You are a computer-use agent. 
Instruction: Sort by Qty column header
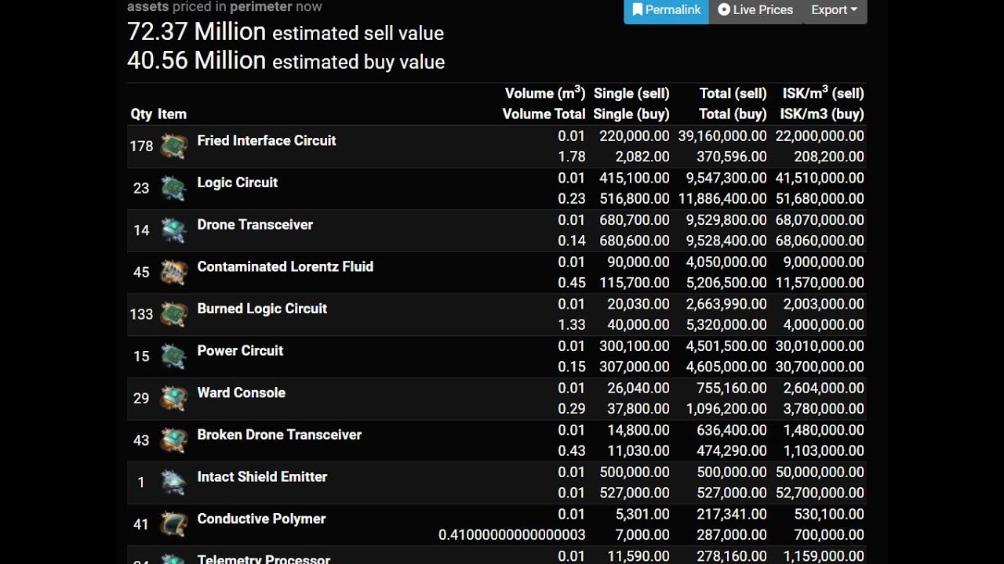point(141,114)
